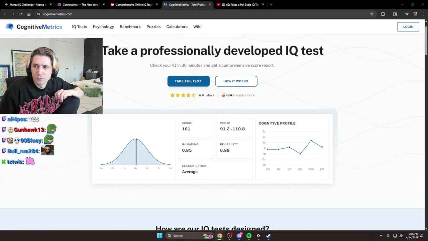Click the browser home button

pyautogui.click(x=29, y=14)
